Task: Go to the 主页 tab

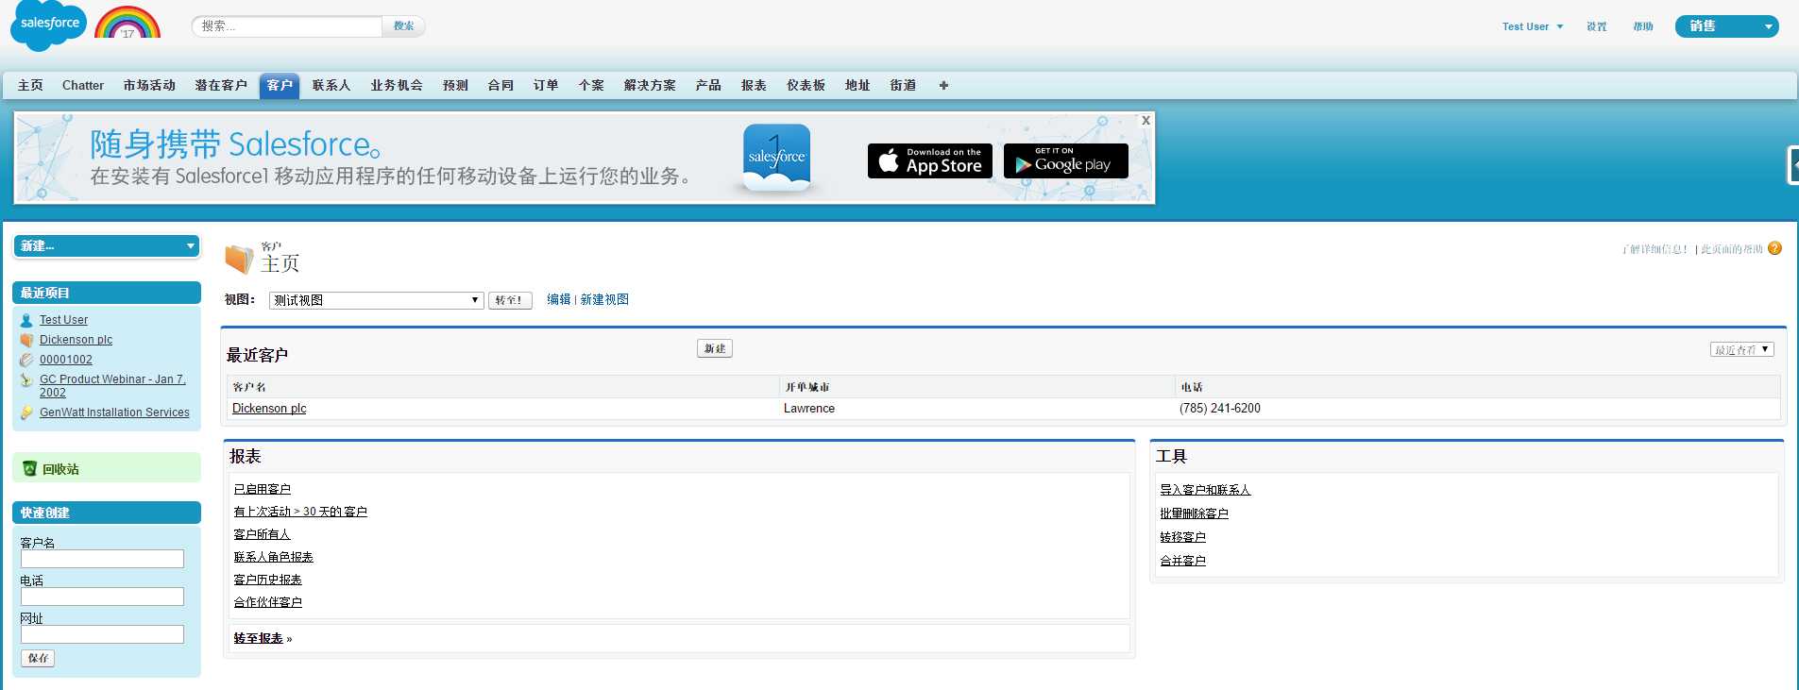Action: (30, 85)
